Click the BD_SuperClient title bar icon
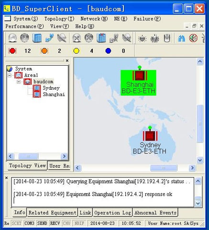Image resolution: width=209 pixels, height=230 pixels. click(7, 9)
